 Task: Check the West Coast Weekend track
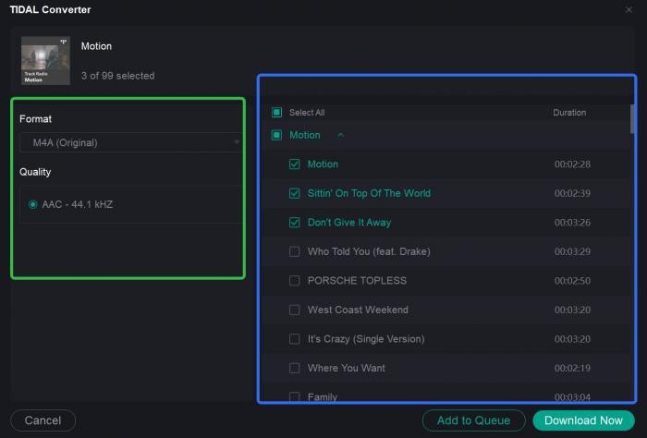pyautogui.click(x=295, y=310)
